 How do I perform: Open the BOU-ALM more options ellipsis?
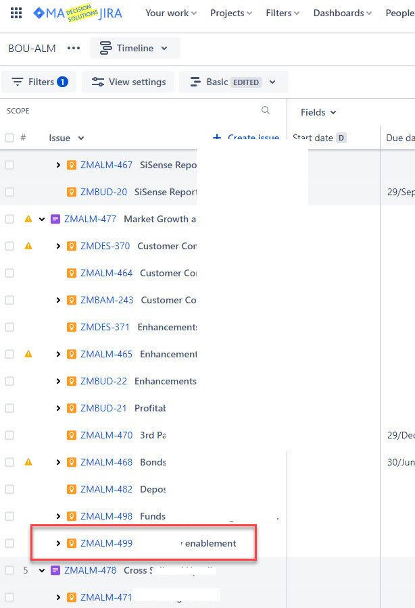click(x=74, y=48)
